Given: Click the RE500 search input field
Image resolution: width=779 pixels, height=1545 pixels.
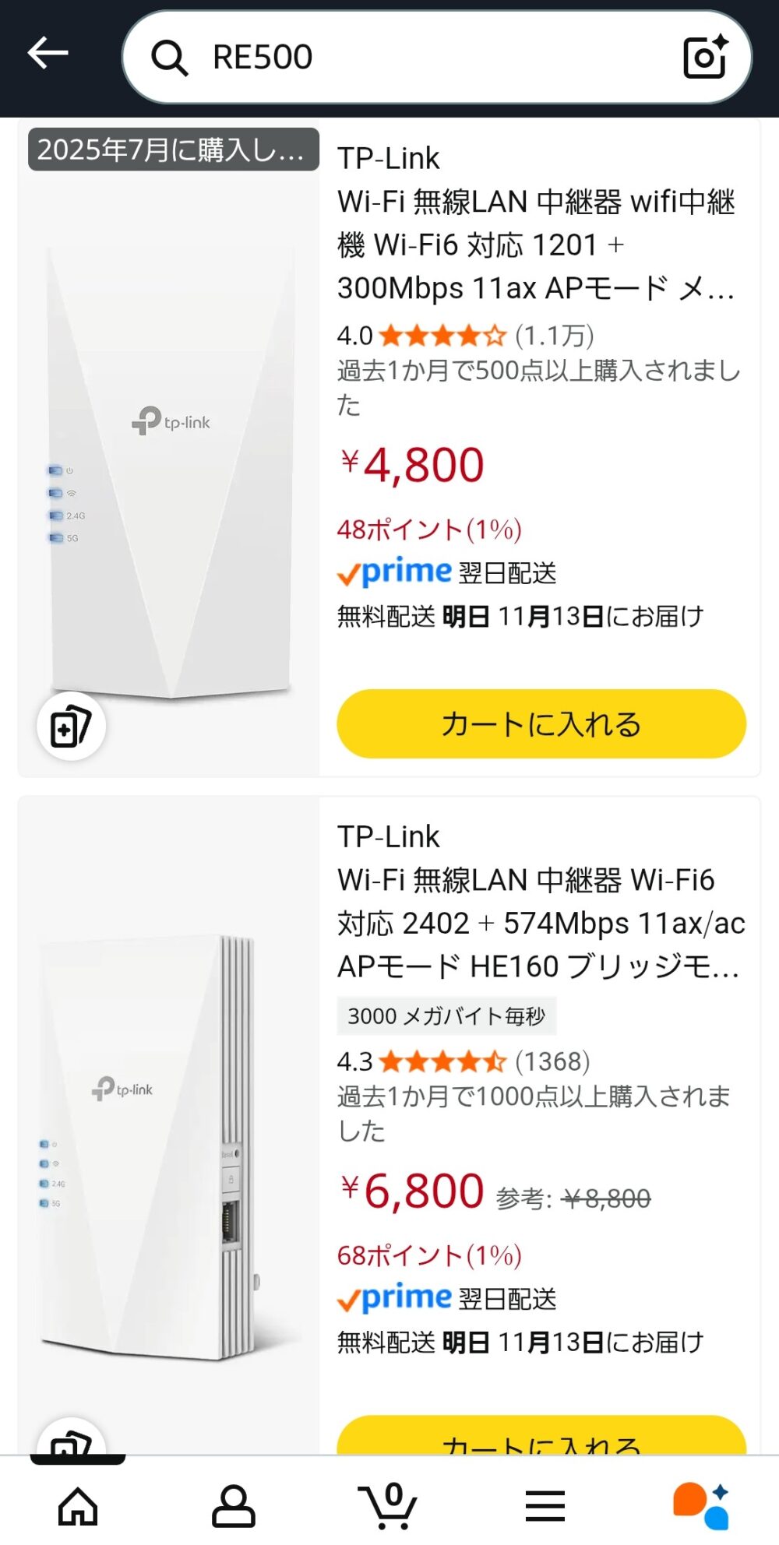Looking at the screenshot, I should pos(436,58).
